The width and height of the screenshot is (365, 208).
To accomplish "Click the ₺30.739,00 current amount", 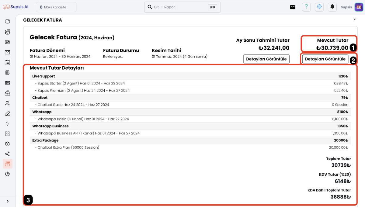I will 332,48.
